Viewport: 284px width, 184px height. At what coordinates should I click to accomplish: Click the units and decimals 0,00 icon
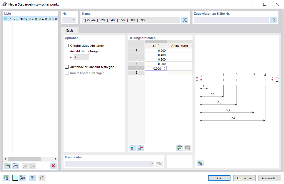(x=6, y=178)
